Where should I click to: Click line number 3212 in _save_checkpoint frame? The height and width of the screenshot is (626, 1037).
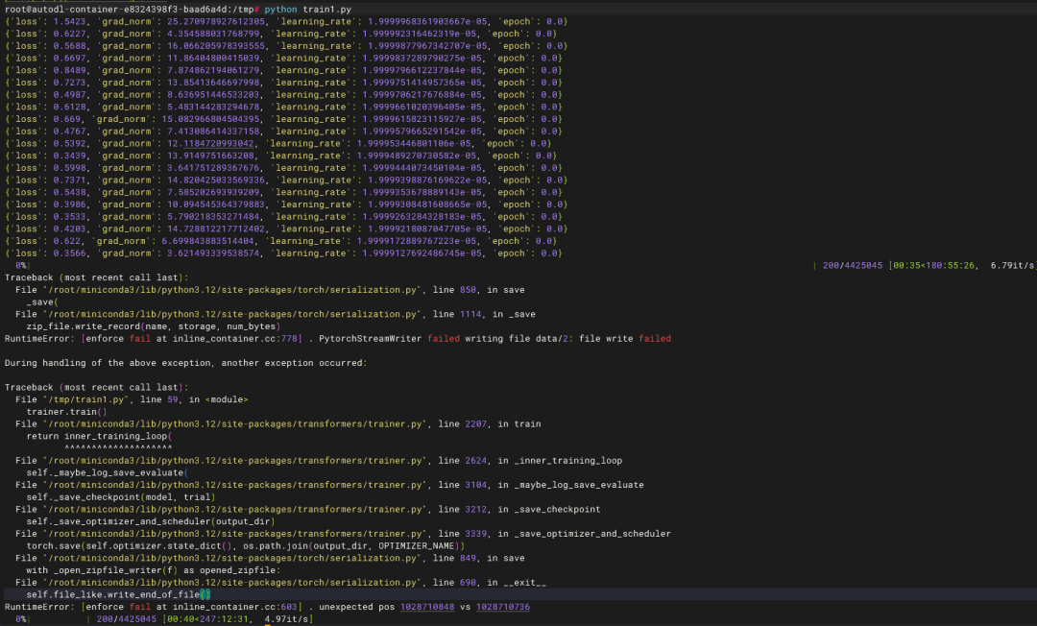point(475,510)
